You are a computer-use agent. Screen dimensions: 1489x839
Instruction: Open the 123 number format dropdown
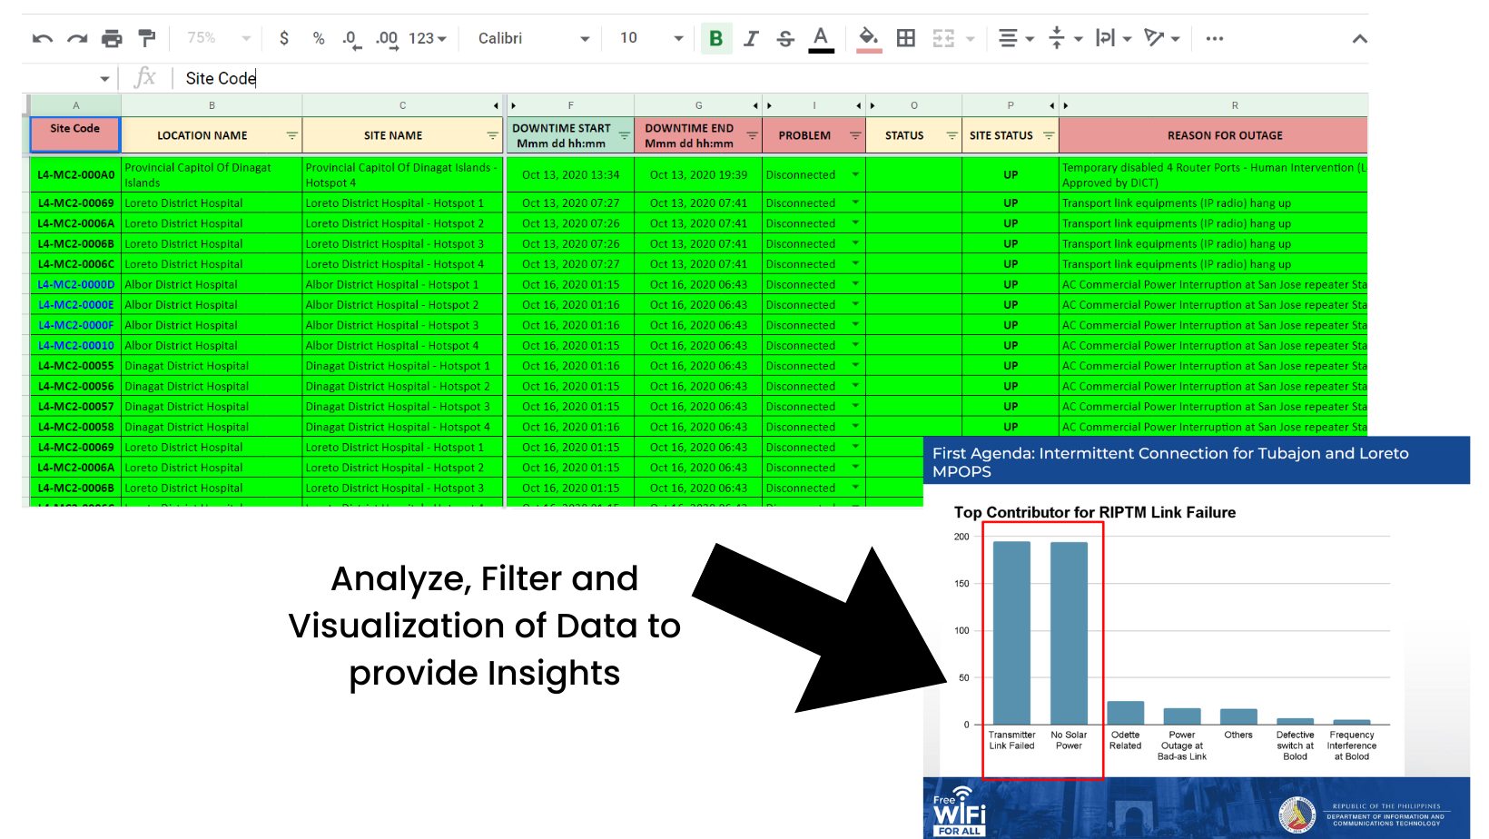428,38
